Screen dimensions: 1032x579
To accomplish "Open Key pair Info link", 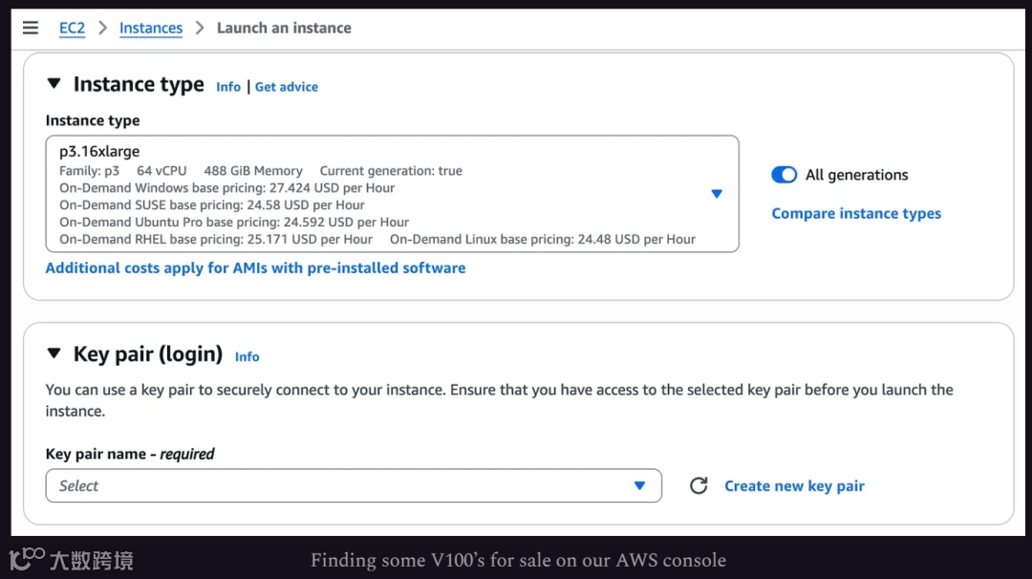I will 247,356.
